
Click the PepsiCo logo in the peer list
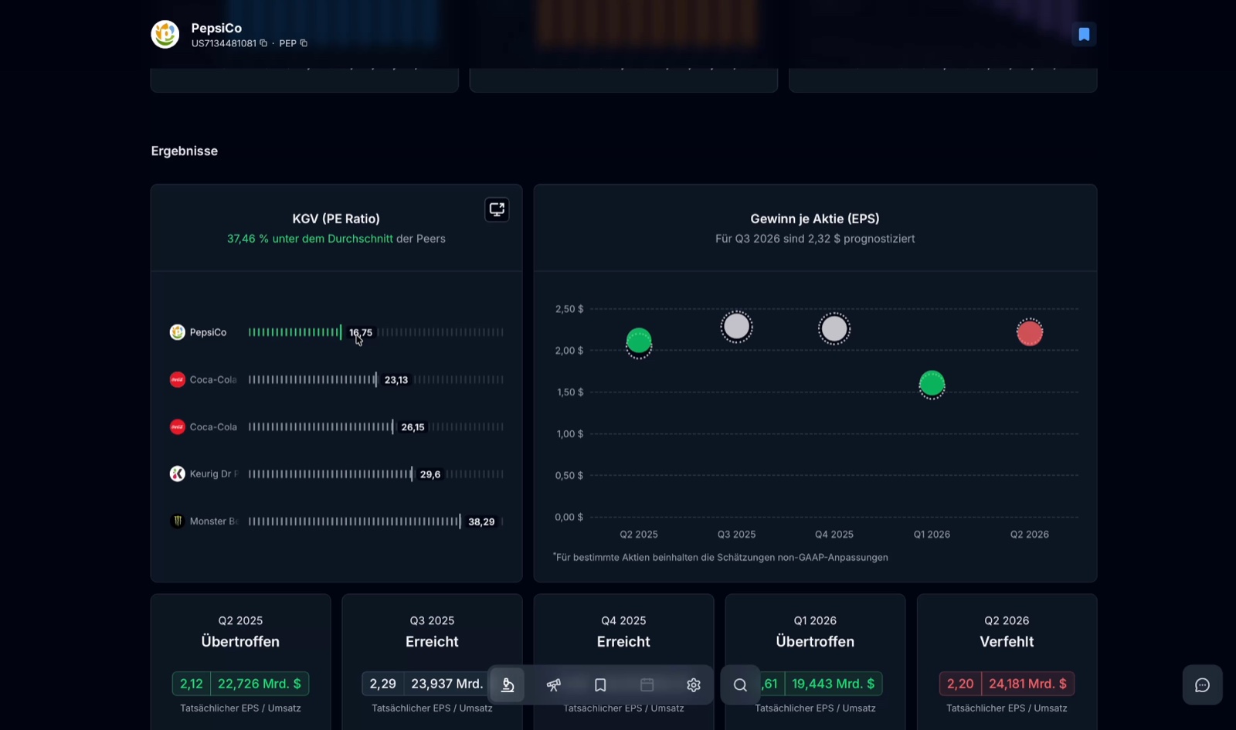(178, 332)
